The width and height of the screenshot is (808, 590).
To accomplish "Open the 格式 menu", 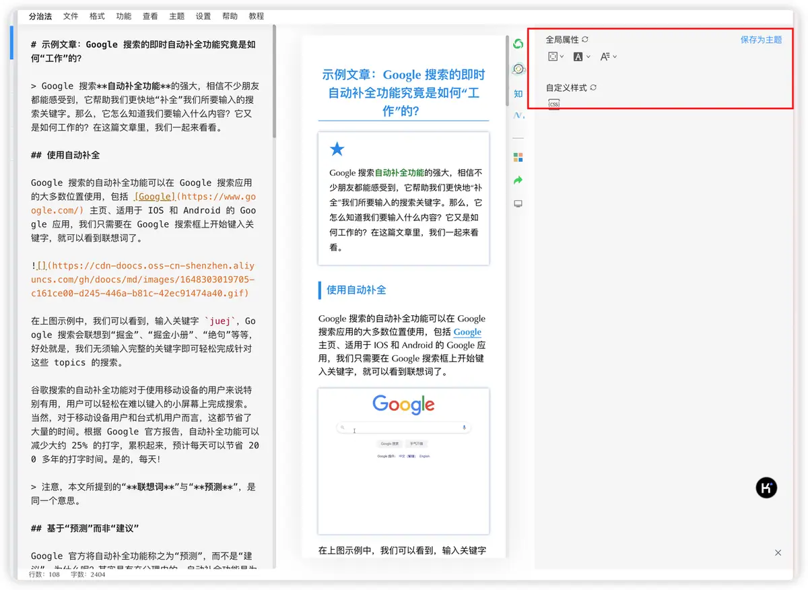I will (97, 16).
